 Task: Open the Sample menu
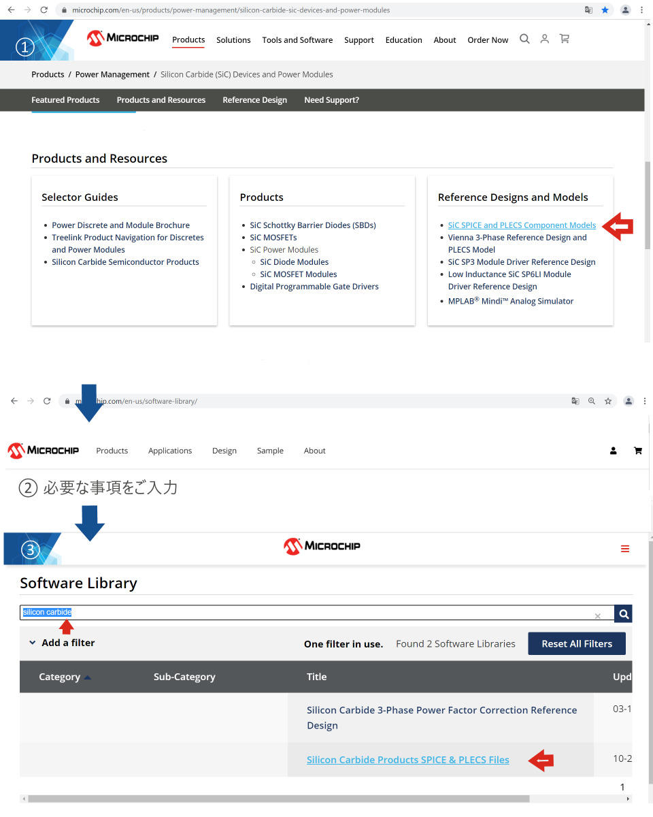pos(270,451)
